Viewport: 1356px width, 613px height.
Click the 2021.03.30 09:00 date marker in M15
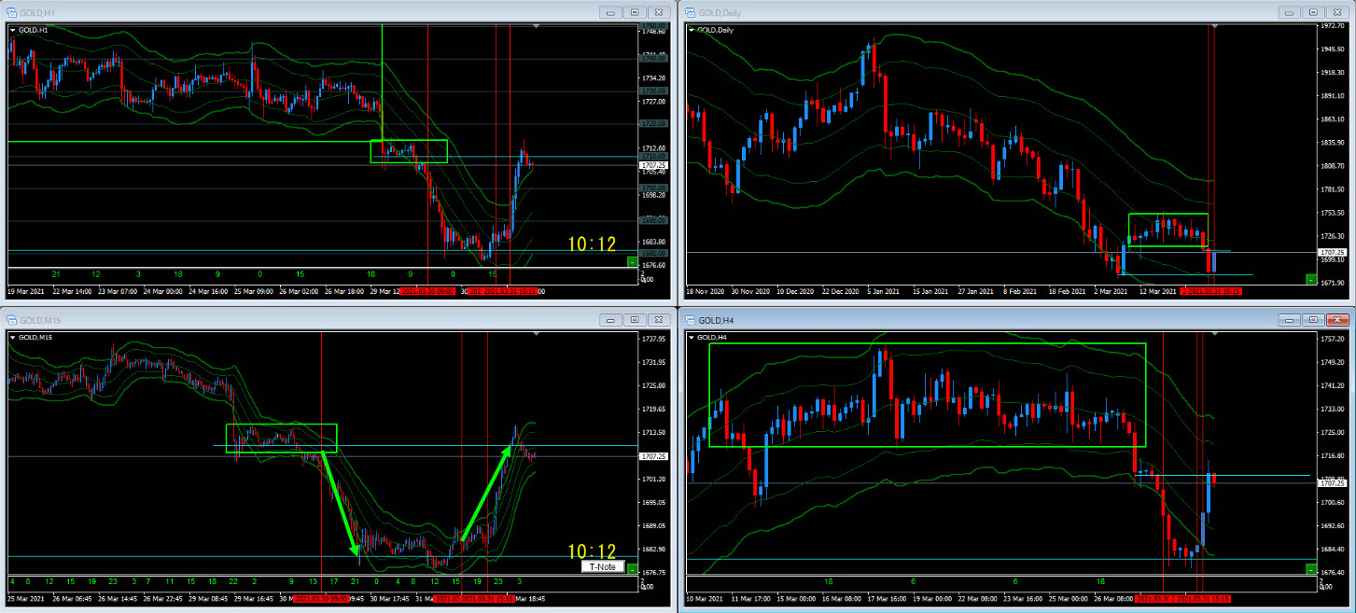321,598
